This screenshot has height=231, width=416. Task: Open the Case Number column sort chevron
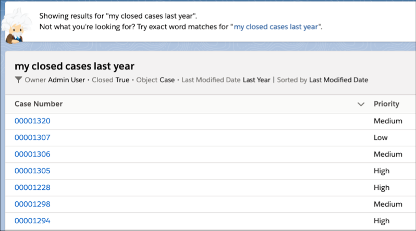[361, 104]
